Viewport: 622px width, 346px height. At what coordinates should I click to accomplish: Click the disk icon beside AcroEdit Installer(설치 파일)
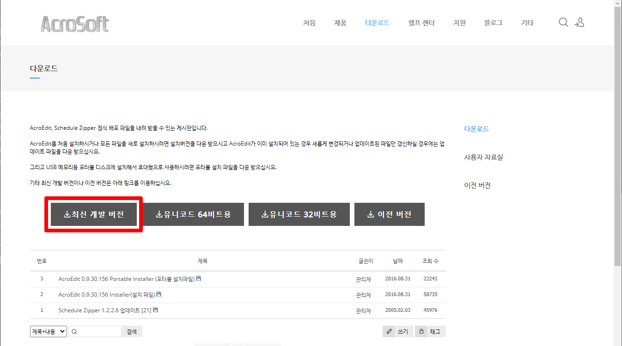tap(159, 294)
